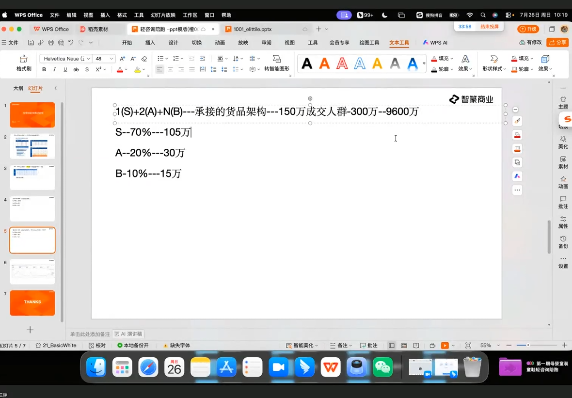This screenshot has width=572, height=398.
Task: Select align right paragraph button
Action: (x=181, y=69)
